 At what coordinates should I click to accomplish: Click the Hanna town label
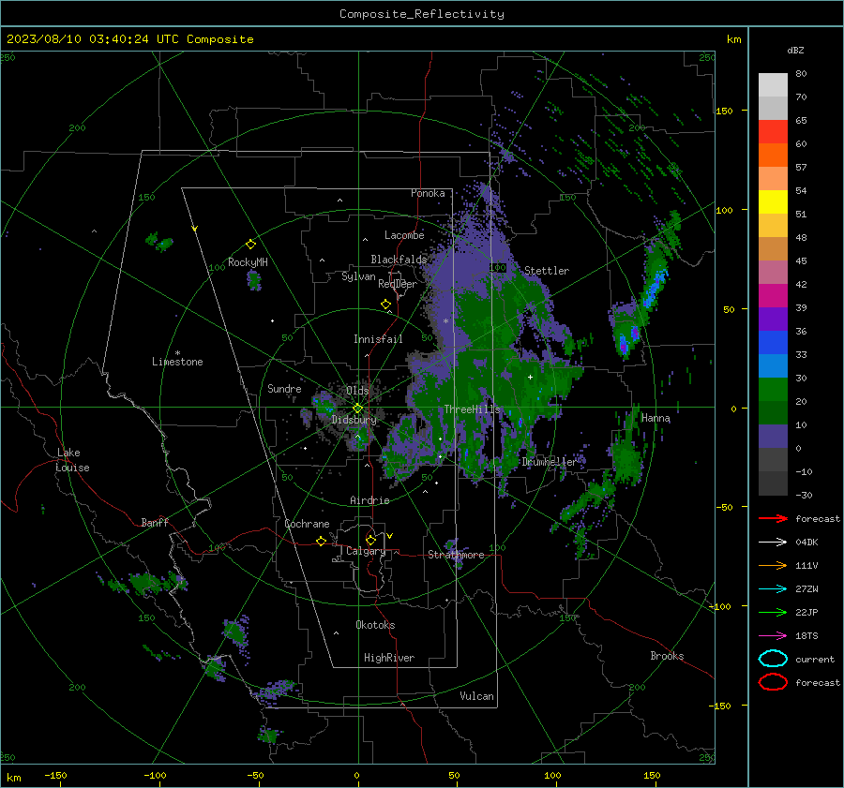click(656, 418)
